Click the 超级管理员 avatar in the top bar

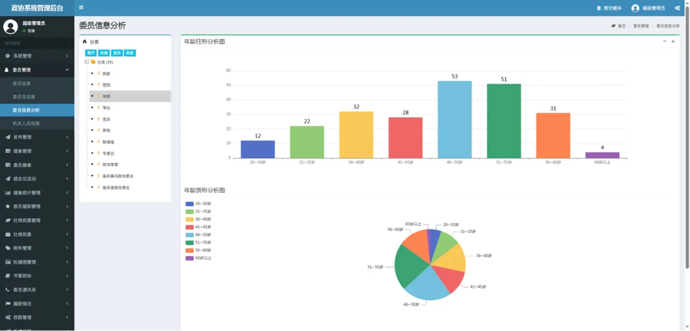pyautogui.click(x=635, y=8)
